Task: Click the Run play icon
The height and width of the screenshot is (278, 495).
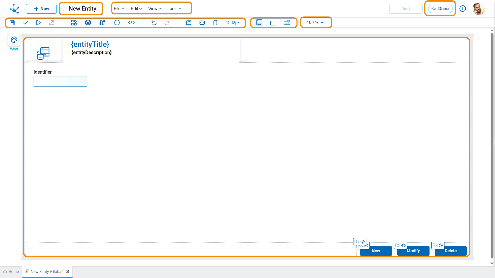Action: coord(39,23)
